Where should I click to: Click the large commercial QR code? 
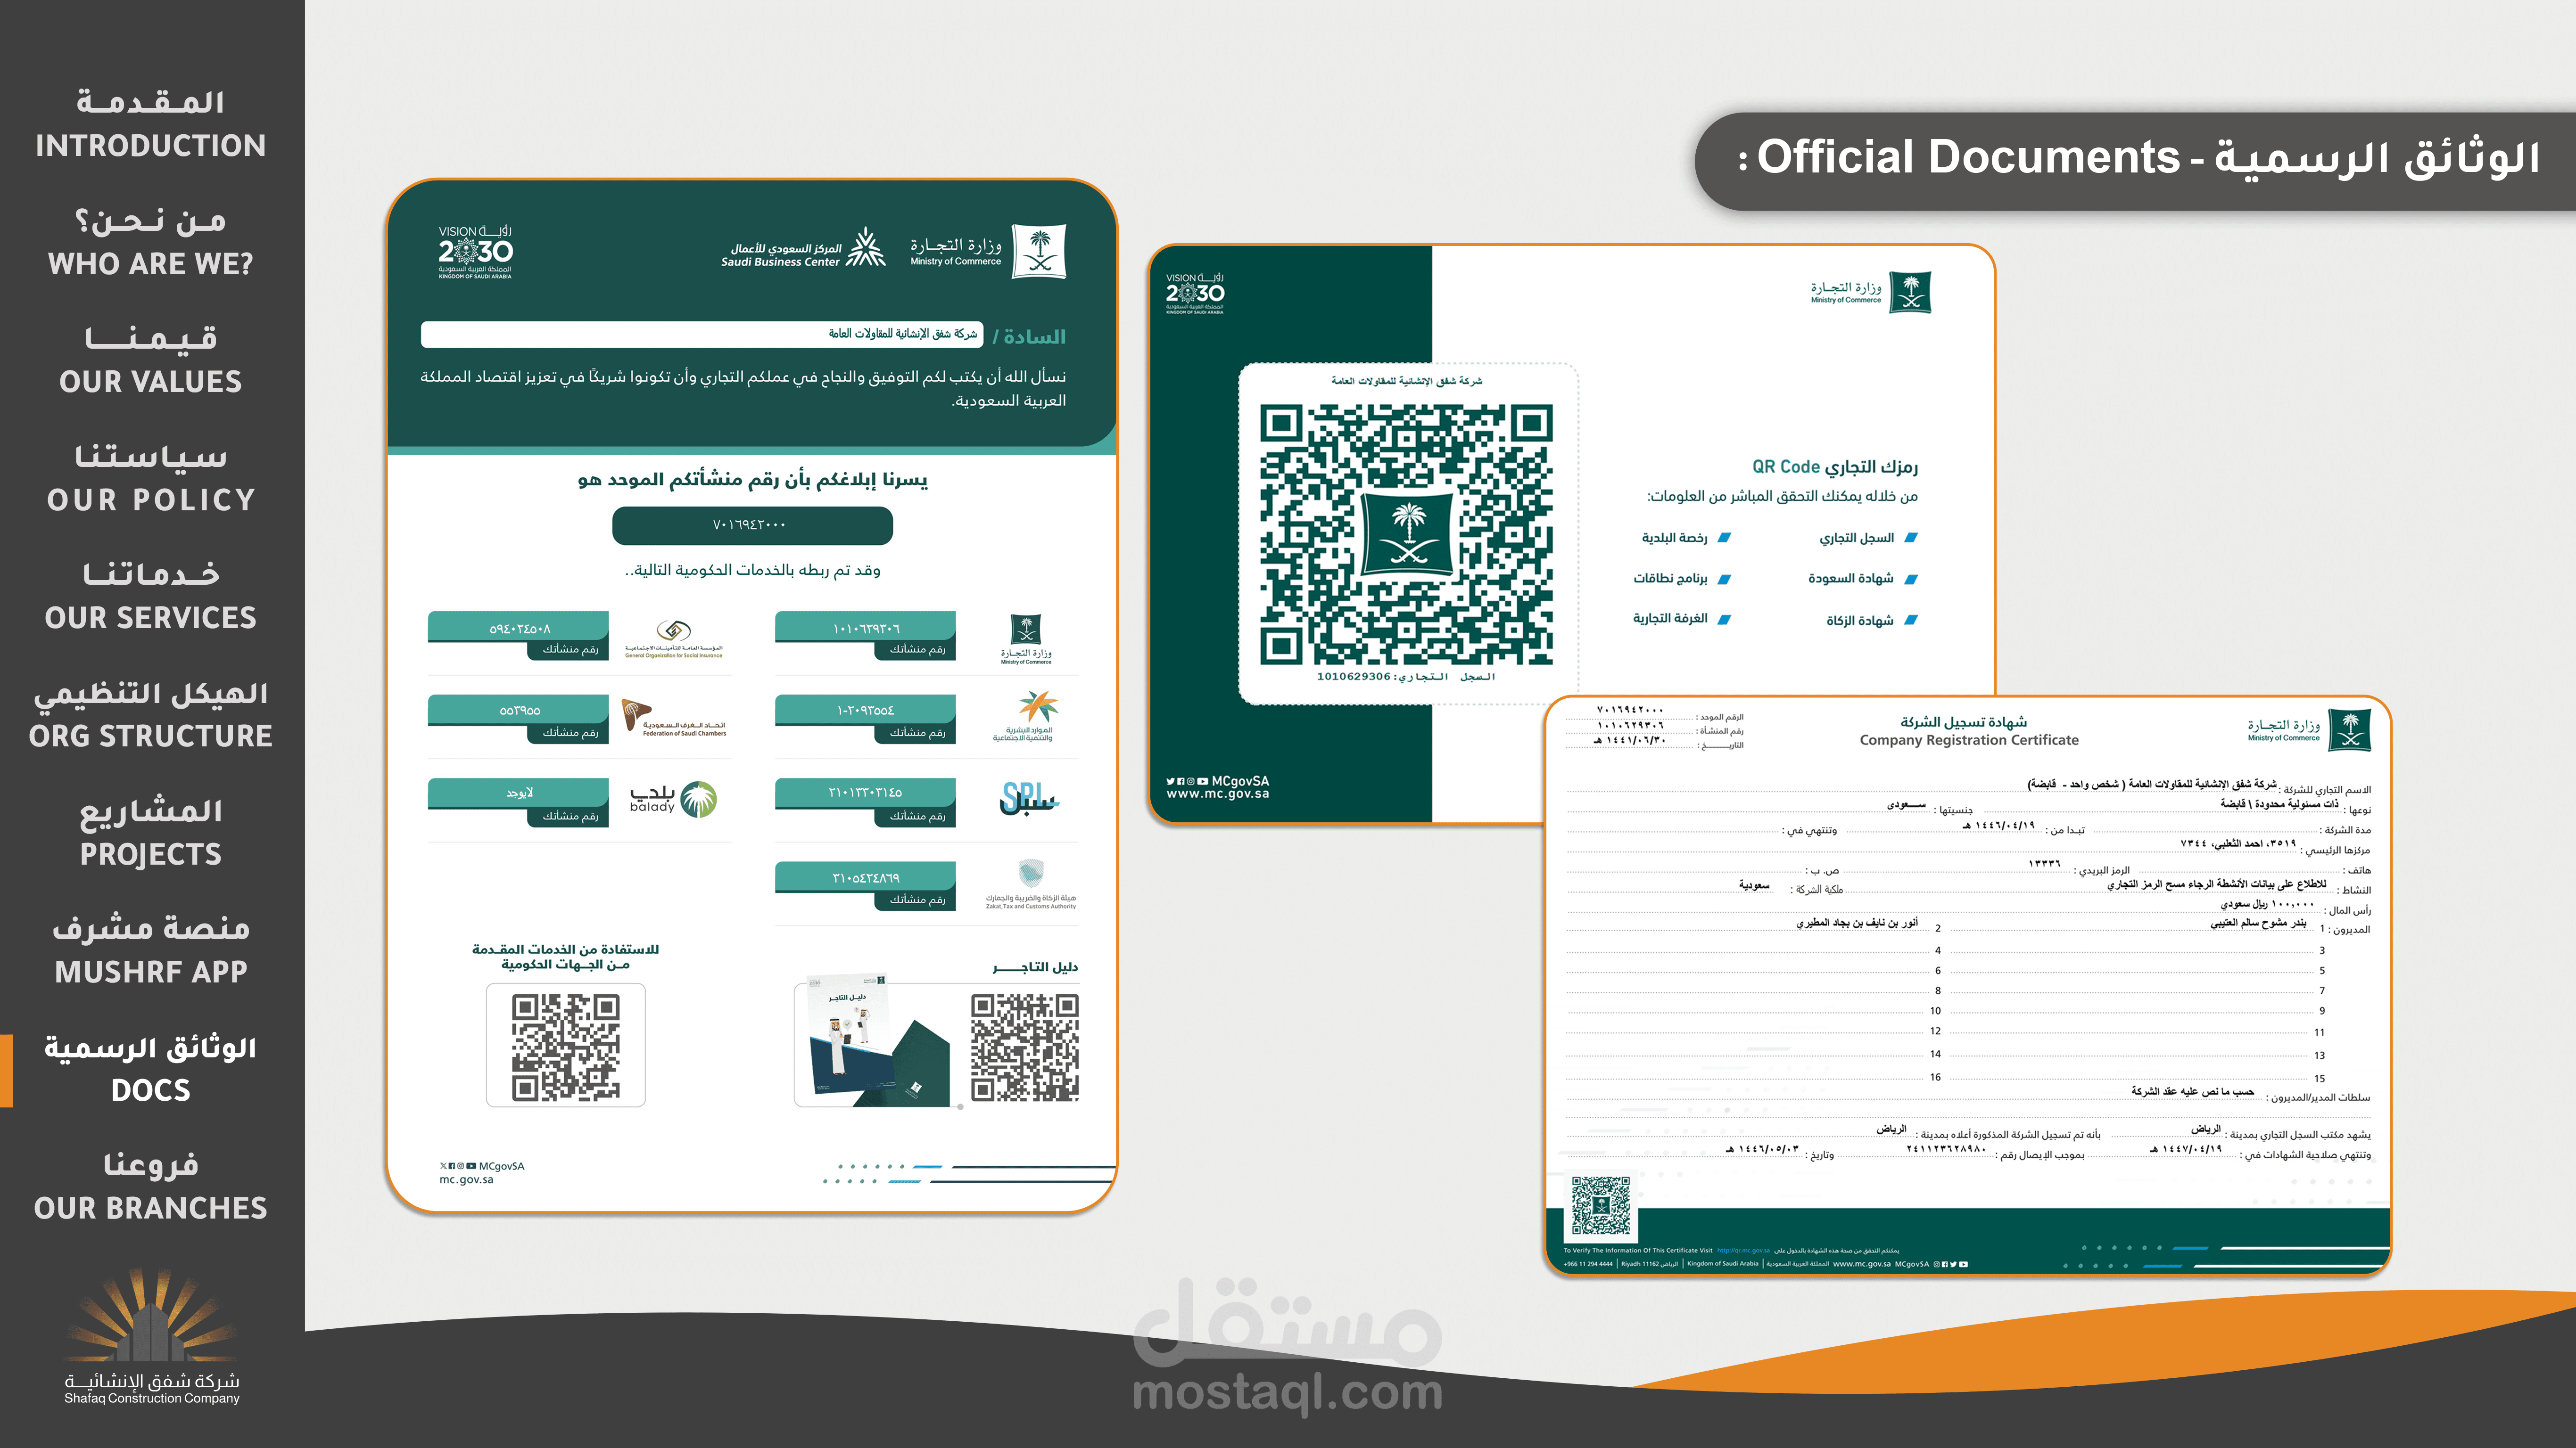(x=1406, y=535)
